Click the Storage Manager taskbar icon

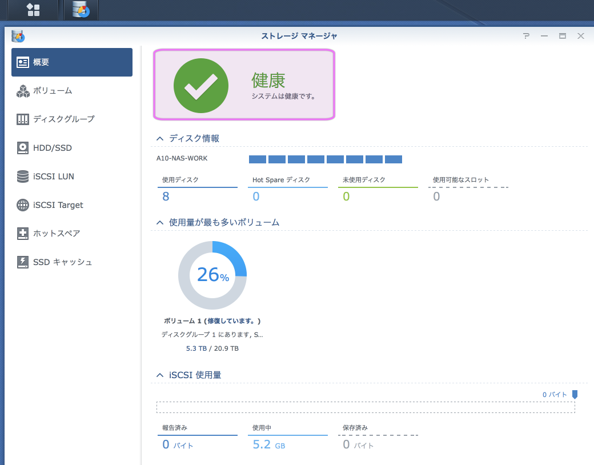pos(81,10)
